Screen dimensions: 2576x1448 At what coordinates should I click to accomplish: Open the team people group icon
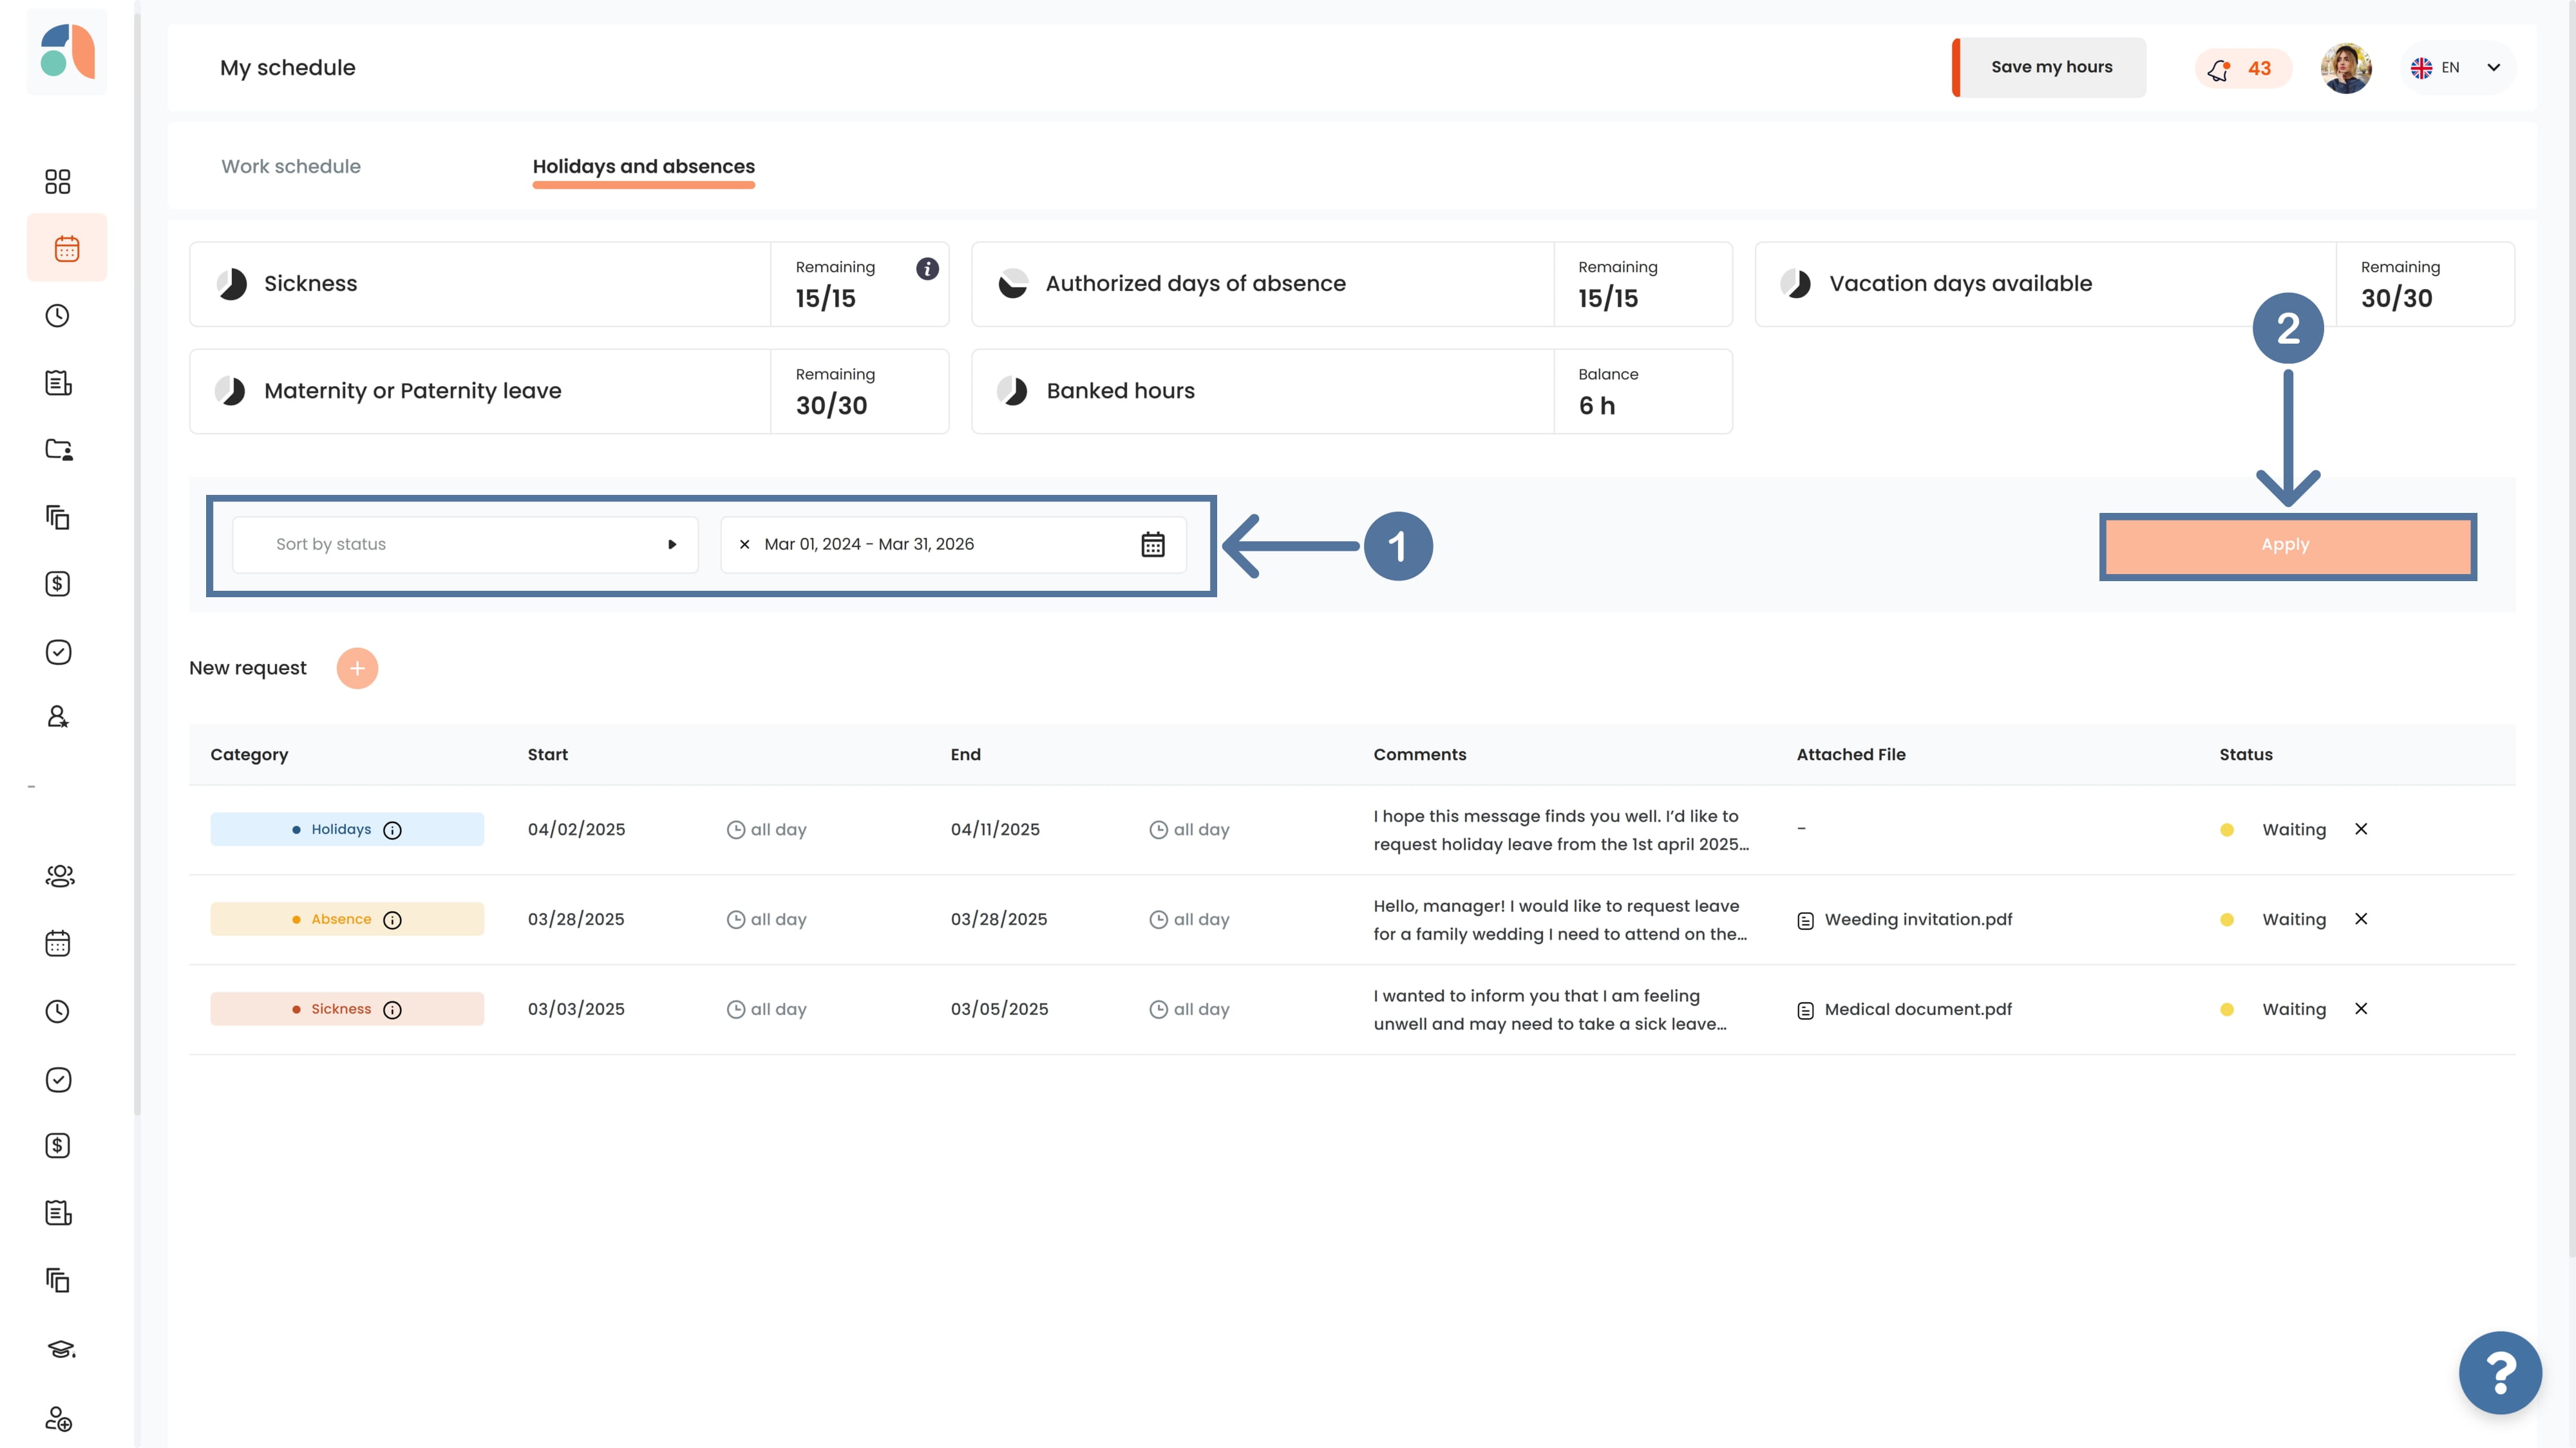60,877
